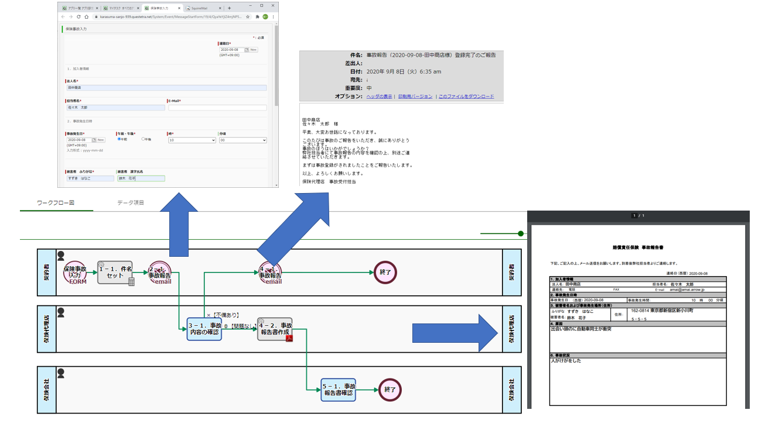Click the browser back arrow
The image size is (765, 427).
click(63, 17)
